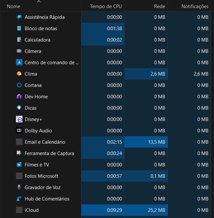Toggle sort arrow above Nome header
Screen dimensions: 214x218
click(x=39, y=2)
